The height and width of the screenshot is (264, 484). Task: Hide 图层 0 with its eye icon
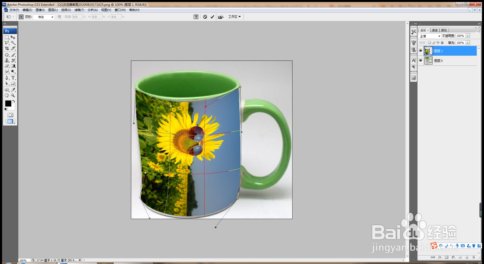420,60
